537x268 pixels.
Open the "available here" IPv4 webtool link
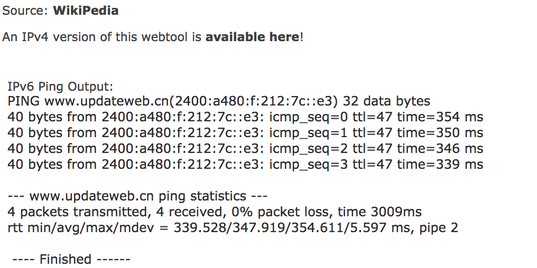(x=252, y=37)
